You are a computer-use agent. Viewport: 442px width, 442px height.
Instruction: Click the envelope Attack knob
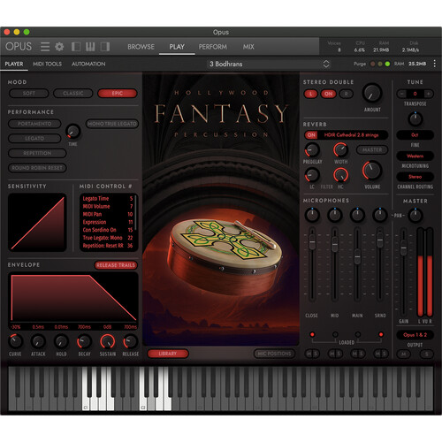click(38, 341)
